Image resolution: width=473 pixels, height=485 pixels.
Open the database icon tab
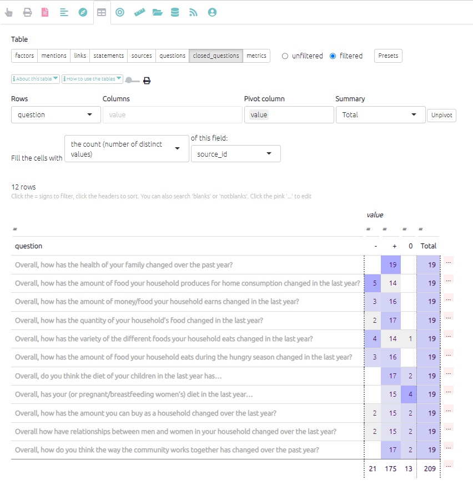[175, 12]
